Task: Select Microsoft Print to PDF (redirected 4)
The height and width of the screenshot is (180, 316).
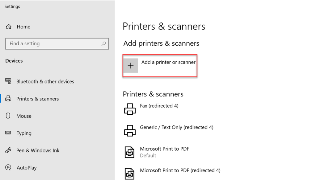Action: click(x=180, y=170)
